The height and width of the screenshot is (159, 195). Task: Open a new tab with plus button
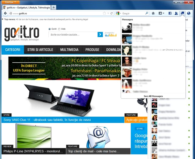(x=54, y=8)
